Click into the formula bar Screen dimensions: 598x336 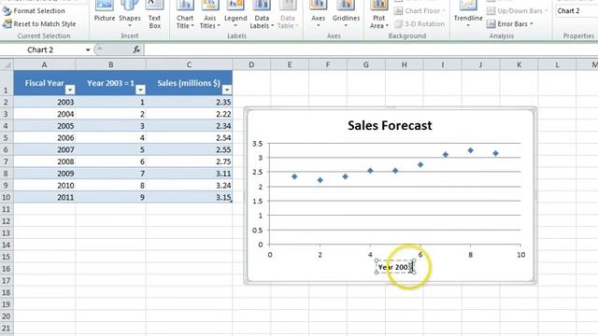(x=370, y=49)
